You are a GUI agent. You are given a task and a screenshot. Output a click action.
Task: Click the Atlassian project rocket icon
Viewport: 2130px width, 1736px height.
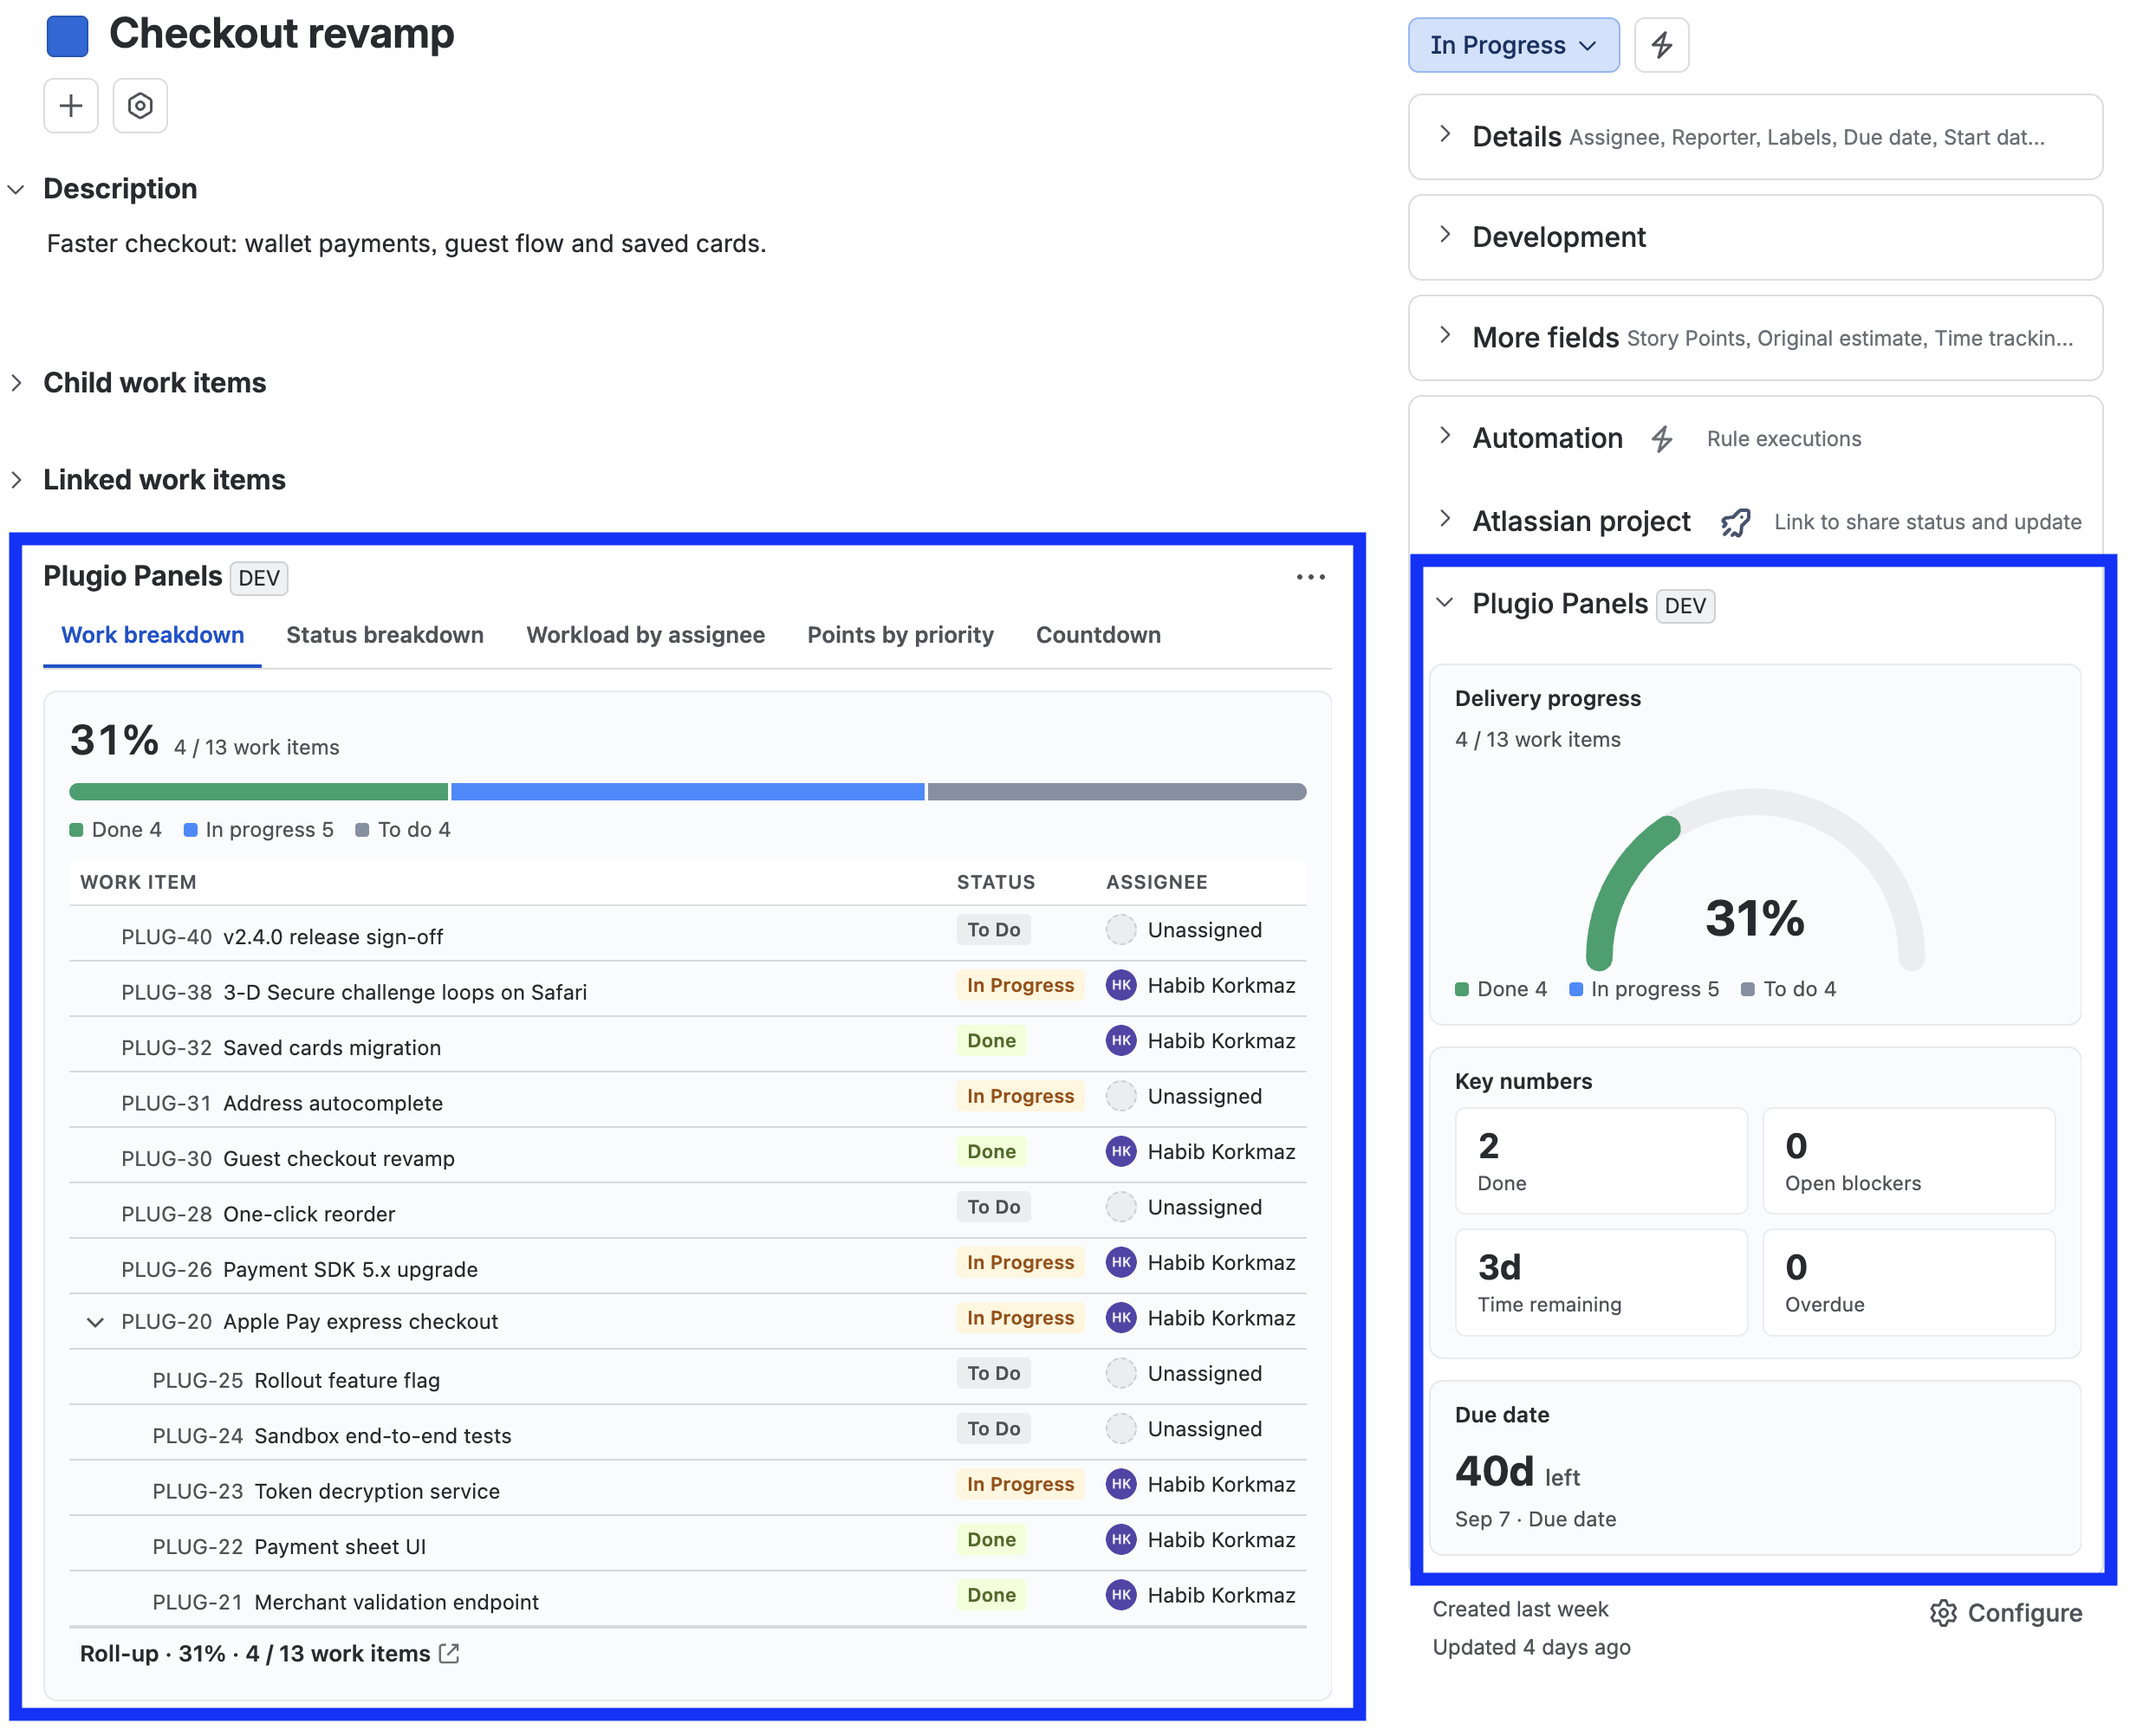point(1735,522)
